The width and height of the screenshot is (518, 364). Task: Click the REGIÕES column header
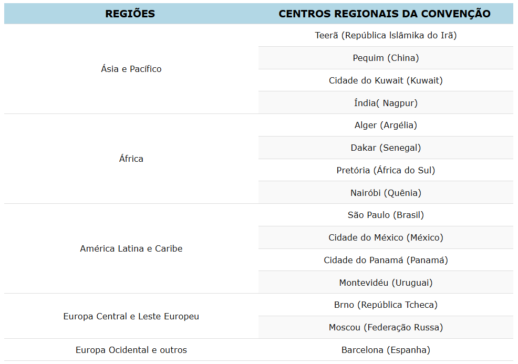130,14
